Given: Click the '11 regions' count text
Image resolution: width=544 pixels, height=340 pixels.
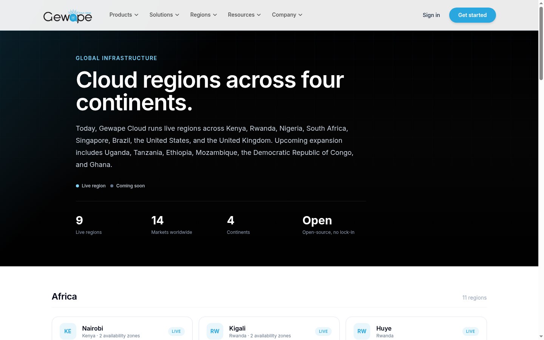Looking at the screenshot, I should click(x=474, y=298).
